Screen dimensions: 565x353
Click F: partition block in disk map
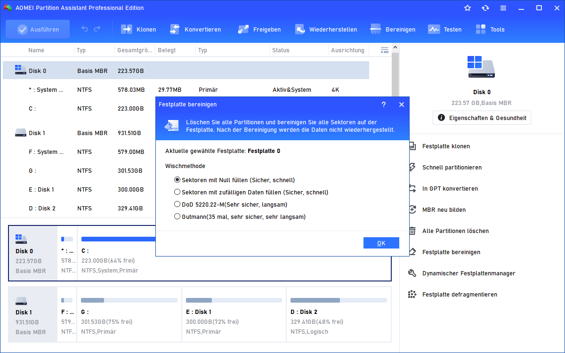click(67, 315)
